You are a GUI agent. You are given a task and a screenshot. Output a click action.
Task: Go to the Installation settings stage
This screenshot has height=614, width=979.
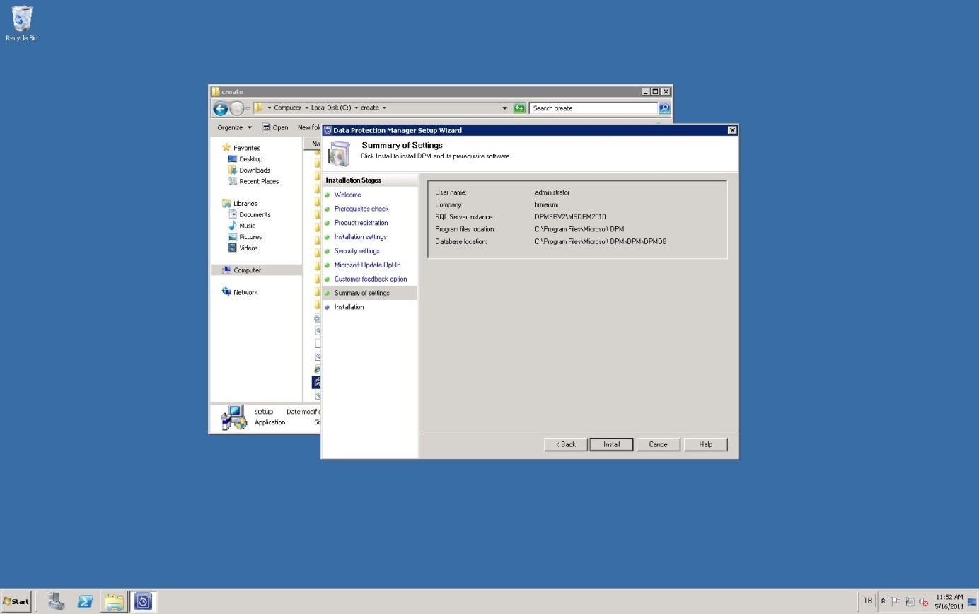coord(360,237)
